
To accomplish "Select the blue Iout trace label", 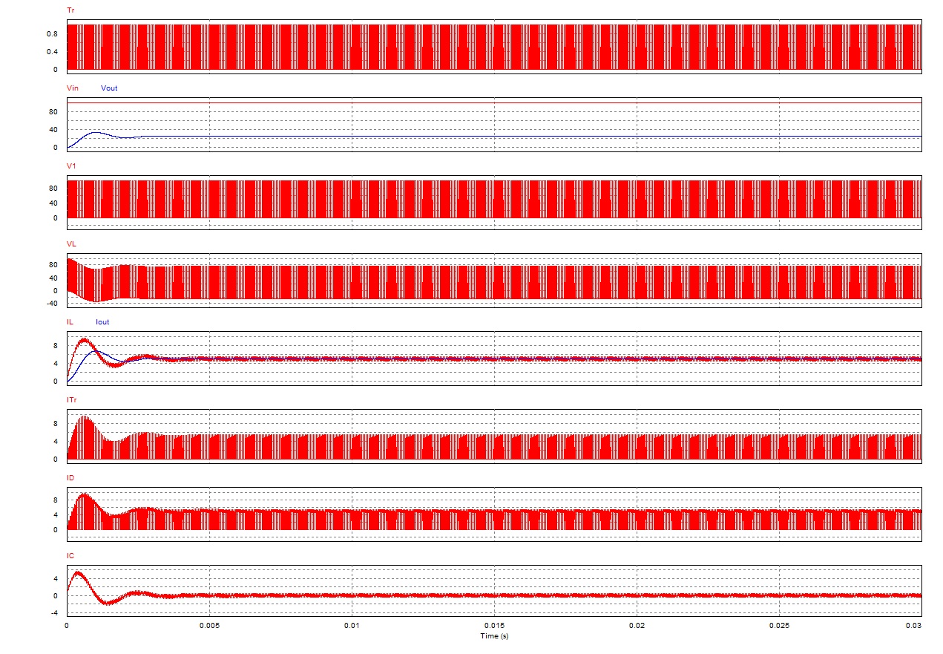I will (103, 322).
